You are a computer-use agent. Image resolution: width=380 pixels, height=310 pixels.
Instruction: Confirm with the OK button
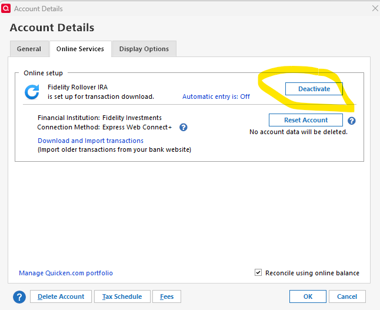pyautogui.click(x=308, y=296)
